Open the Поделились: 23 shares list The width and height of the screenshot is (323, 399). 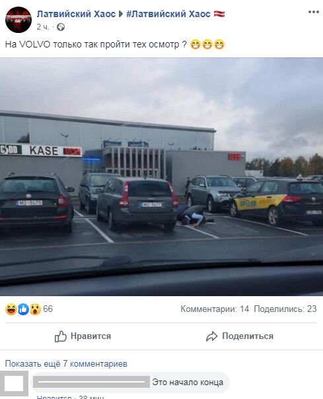tap(285, 309)
